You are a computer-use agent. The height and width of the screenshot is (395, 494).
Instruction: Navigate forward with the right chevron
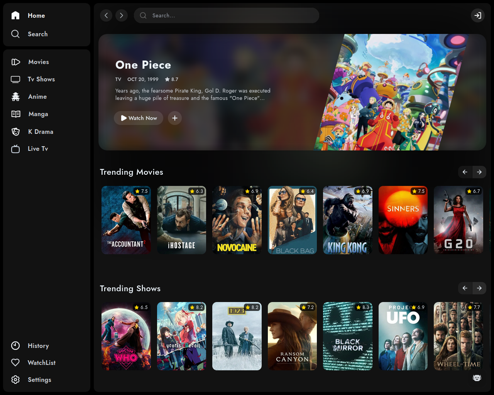(x=122, y=15)
